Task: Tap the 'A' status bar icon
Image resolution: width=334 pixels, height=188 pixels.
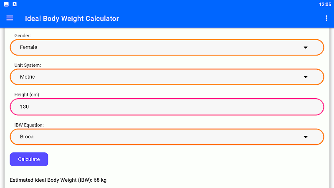Action: point(15,4)
